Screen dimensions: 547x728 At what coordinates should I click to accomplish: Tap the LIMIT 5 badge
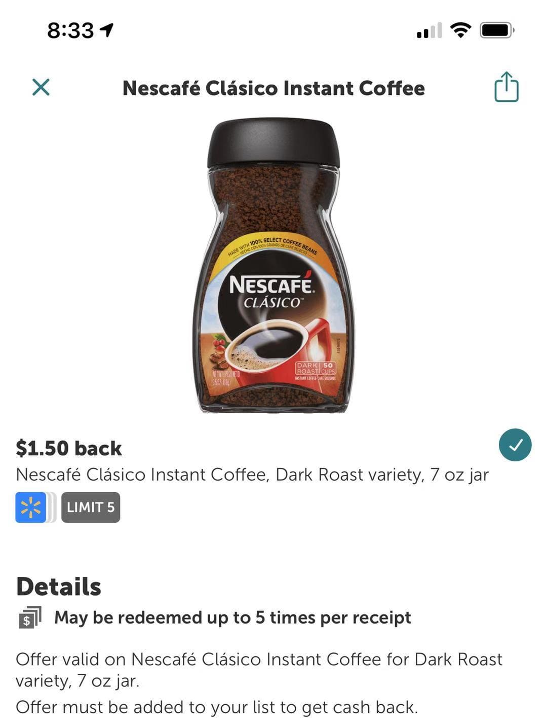[x=91, y=507]
